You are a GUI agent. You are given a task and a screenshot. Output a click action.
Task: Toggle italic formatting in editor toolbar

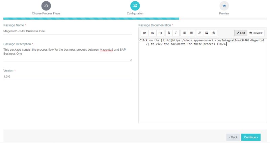tap(176, 33)
